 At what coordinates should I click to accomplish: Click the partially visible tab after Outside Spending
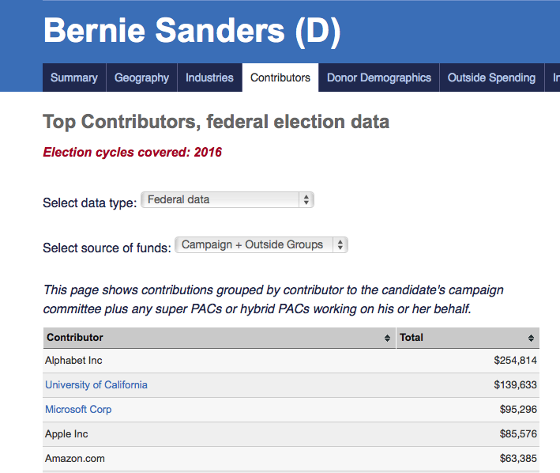555,78
